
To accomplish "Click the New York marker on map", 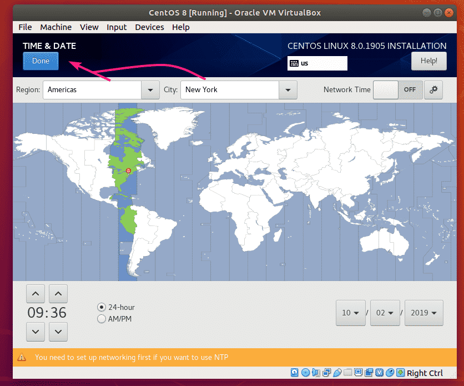I will [128, 171].
